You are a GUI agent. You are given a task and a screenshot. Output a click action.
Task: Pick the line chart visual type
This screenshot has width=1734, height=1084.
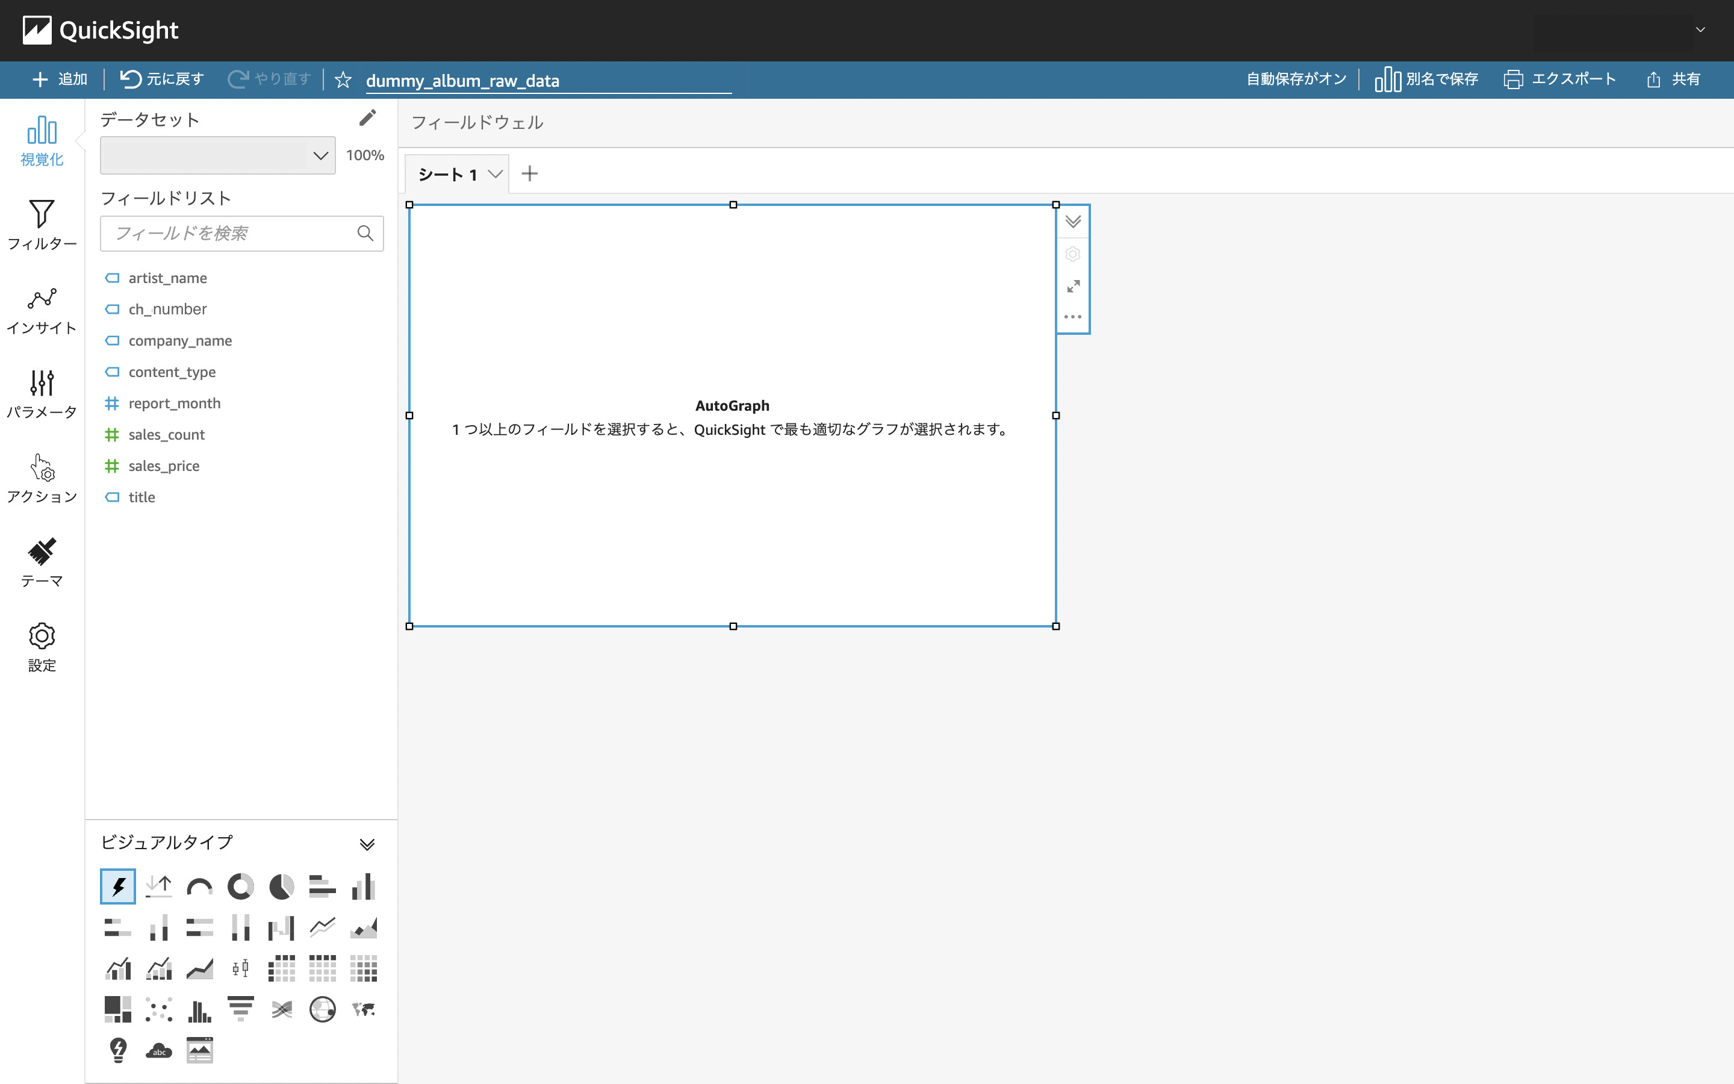[x=323, y=927]
